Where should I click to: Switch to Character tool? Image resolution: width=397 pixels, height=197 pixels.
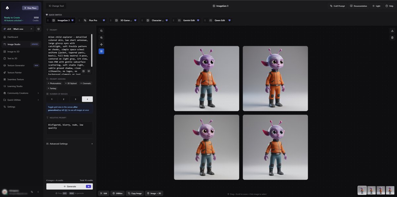(156, 20)
